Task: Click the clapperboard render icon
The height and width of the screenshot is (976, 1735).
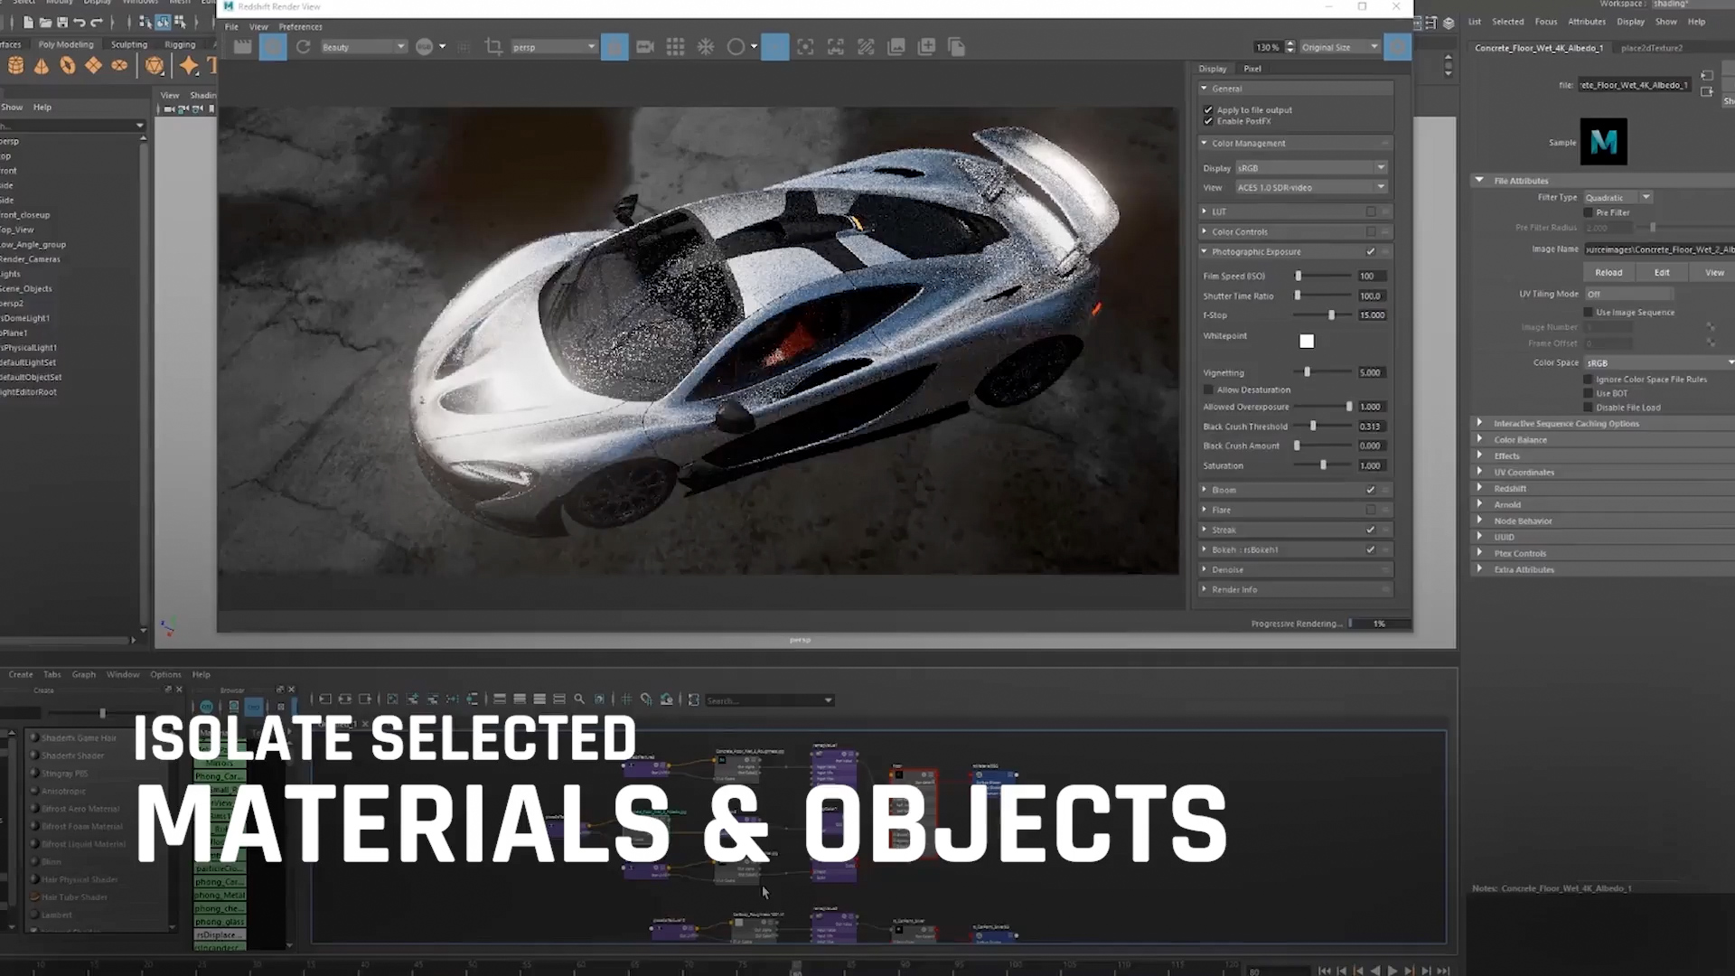Action: (x=242, y=47)
